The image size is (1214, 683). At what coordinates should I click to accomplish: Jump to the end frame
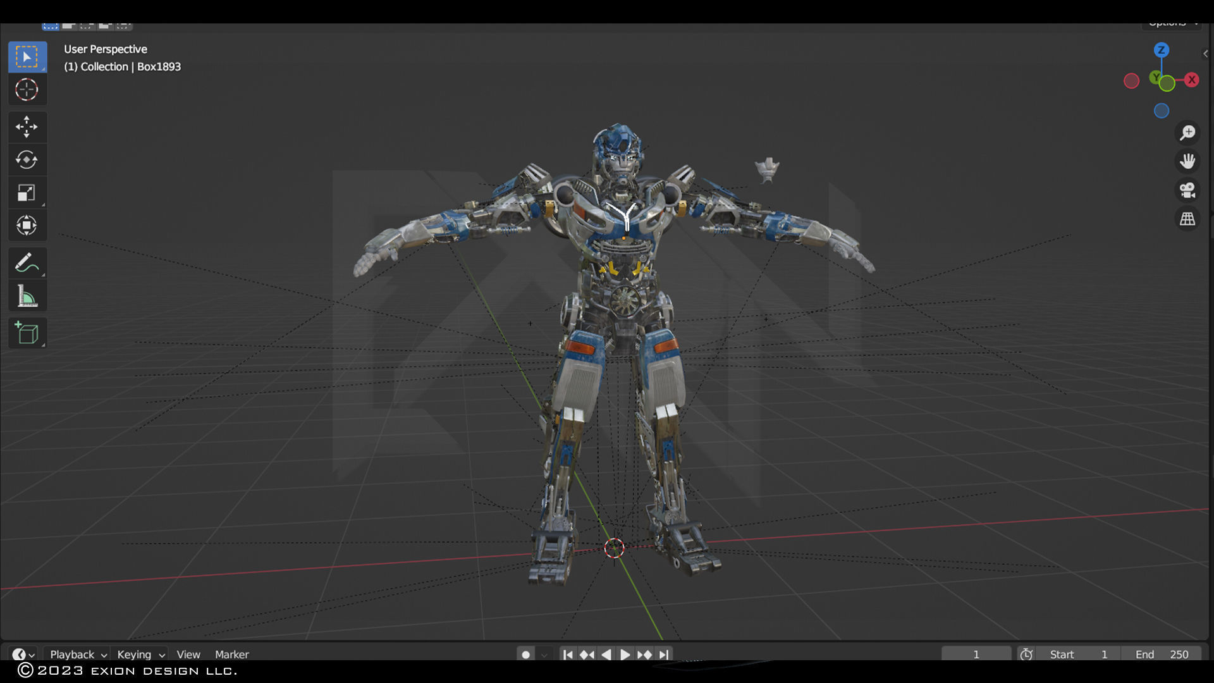pos(663,655)
